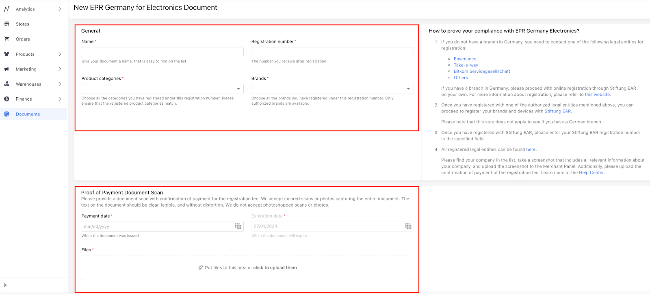Click the 'The number you receive after registration.' hint
The height and width of the screenshot is (295, 650).
point(289,61)
